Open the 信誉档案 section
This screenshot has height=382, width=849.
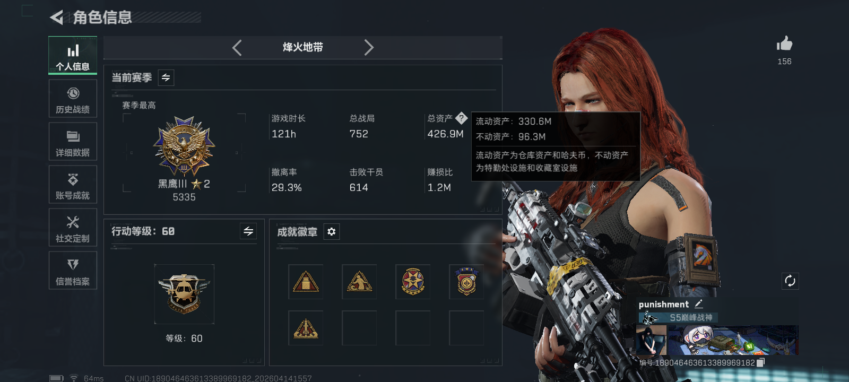(73, 271)
